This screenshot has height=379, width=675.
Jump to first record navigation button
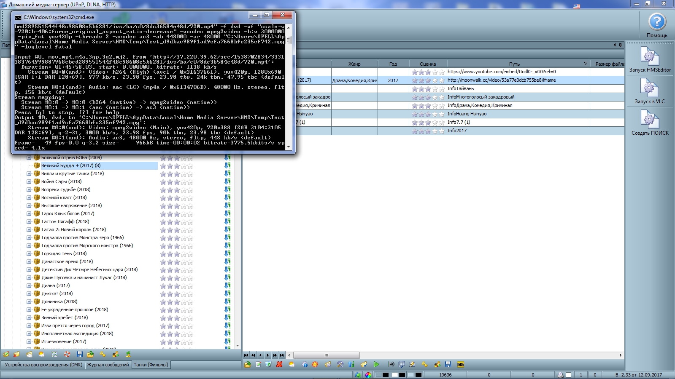tap(246, 355)
